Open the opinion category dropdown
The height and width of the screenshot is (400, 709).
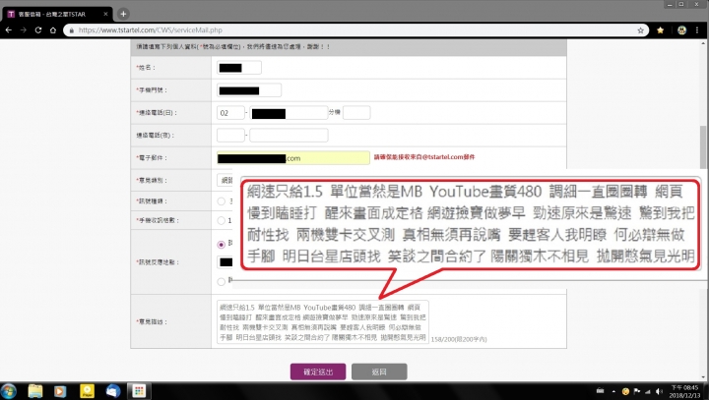pos(225,180)
